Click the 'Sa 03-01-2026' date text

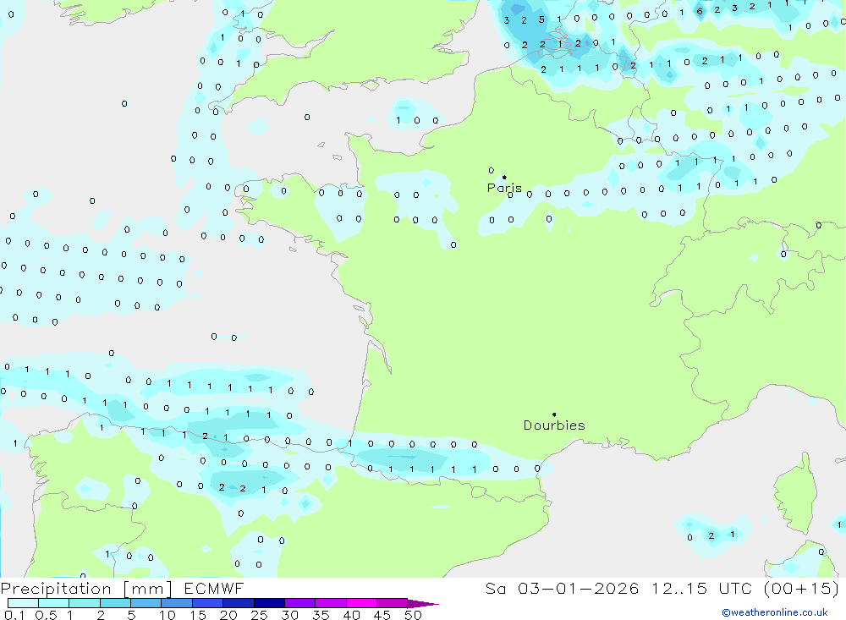tap(563, 588)
